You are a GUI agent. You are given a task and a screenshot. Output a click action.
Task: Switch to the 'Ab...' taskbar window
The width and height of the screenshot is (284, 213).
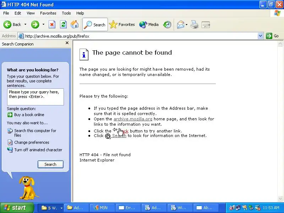pyautogui.click(x=206, y=208)
